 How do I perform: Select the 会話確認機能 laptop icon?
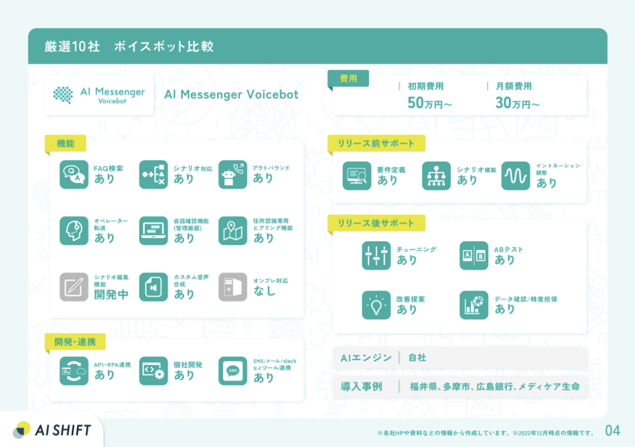coord(153,231)
